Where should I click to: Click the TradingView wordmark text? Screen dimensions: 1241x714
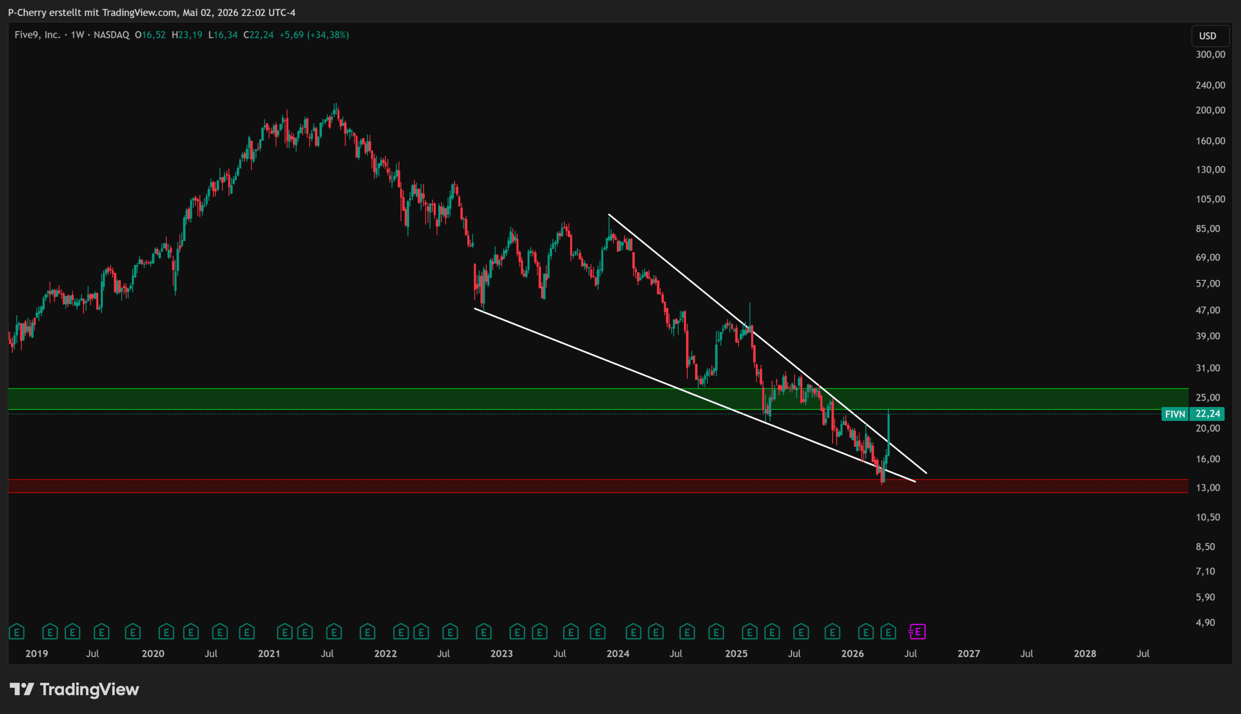click(x=89, y=689)
